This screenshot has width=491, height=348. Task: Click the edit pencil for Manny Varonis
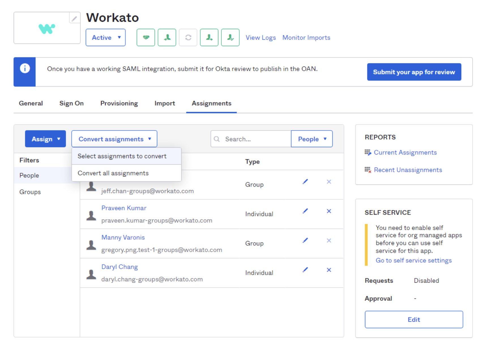[x=305, y=240]
